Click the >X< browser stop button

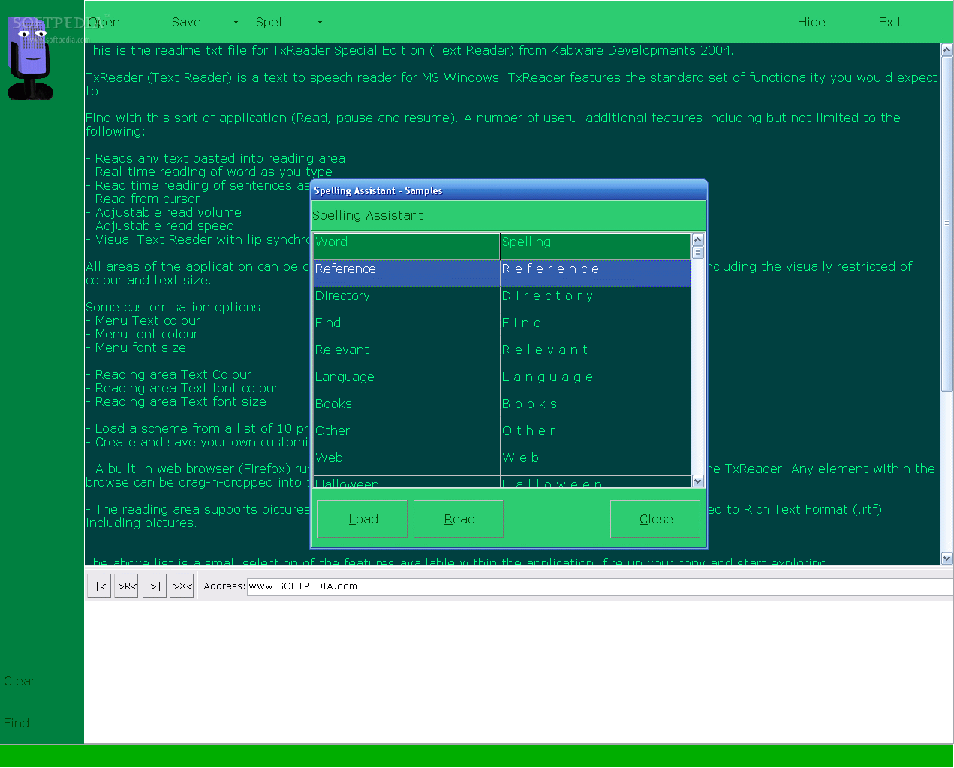pos(182,586)
